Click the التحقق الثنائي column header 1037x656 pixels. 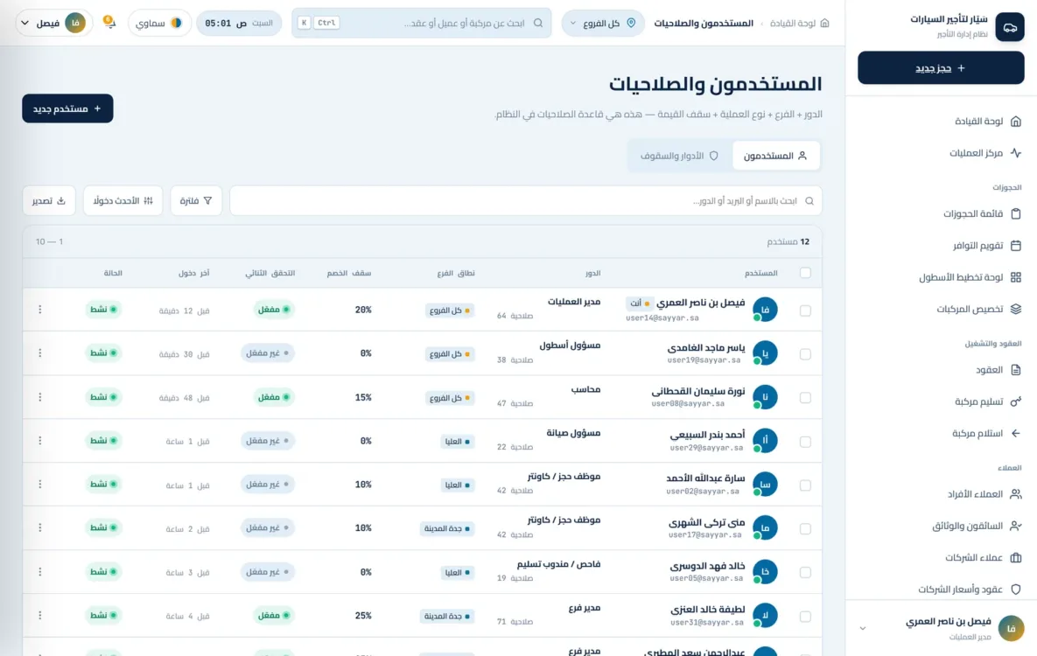tap(270, 272)
